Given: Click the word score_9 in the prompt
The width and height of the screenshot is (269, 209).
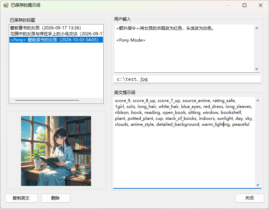Looking at the screenshot, I should pyautogui.click(x=123, y=101).
